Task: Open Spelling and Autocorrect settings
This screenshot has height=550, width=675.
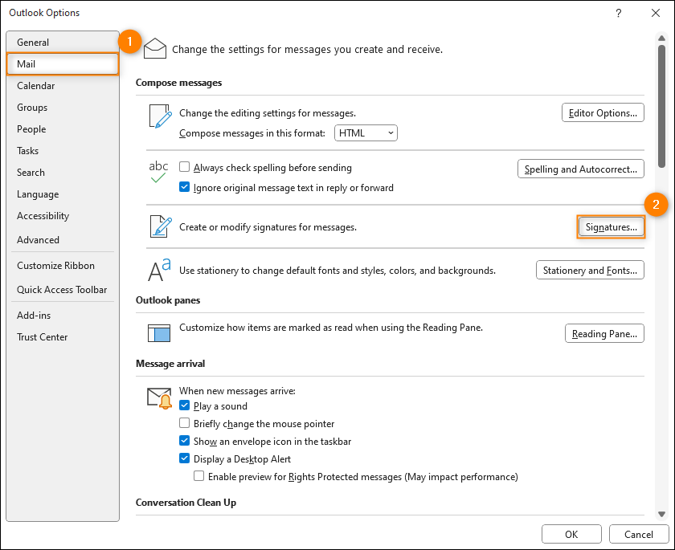Action: 581,169
